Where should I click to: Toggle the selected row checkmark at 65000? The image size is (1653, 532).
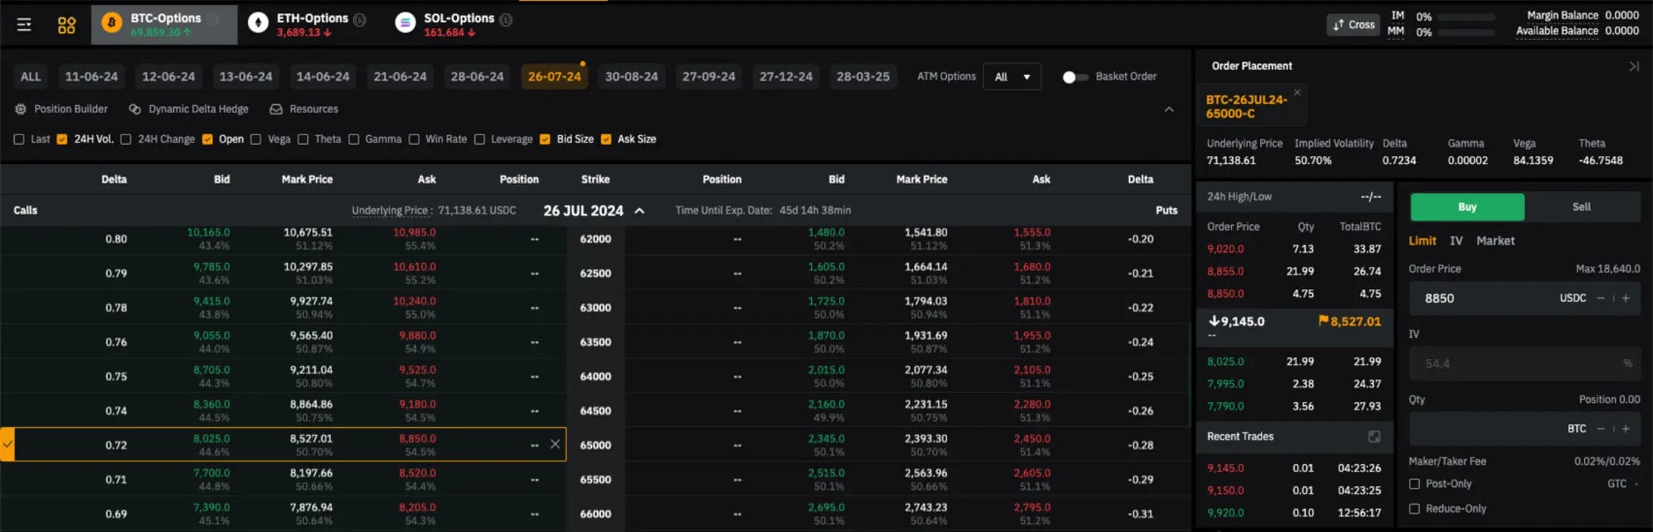[7, 444]
